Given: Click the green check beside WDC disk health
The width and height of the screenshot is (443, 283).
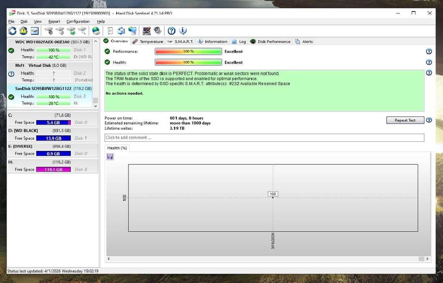Looking at the screenshot, I should [12, 50].
